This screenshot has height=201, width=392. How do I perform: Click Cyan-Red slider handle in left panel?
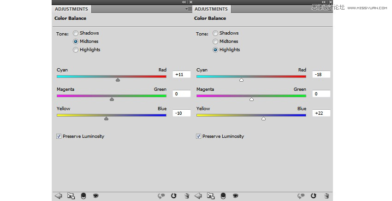click(118, 80)
